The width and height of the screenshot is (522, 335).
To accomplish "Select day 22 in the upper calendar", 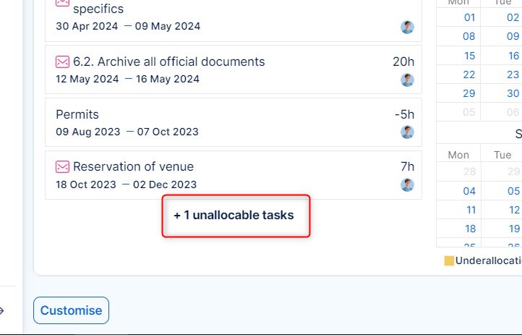I will click(469, 75).
